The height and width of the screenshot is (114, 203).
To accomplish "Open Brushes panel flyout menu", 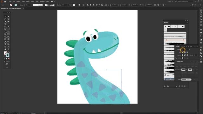I will tap(187, 22).
